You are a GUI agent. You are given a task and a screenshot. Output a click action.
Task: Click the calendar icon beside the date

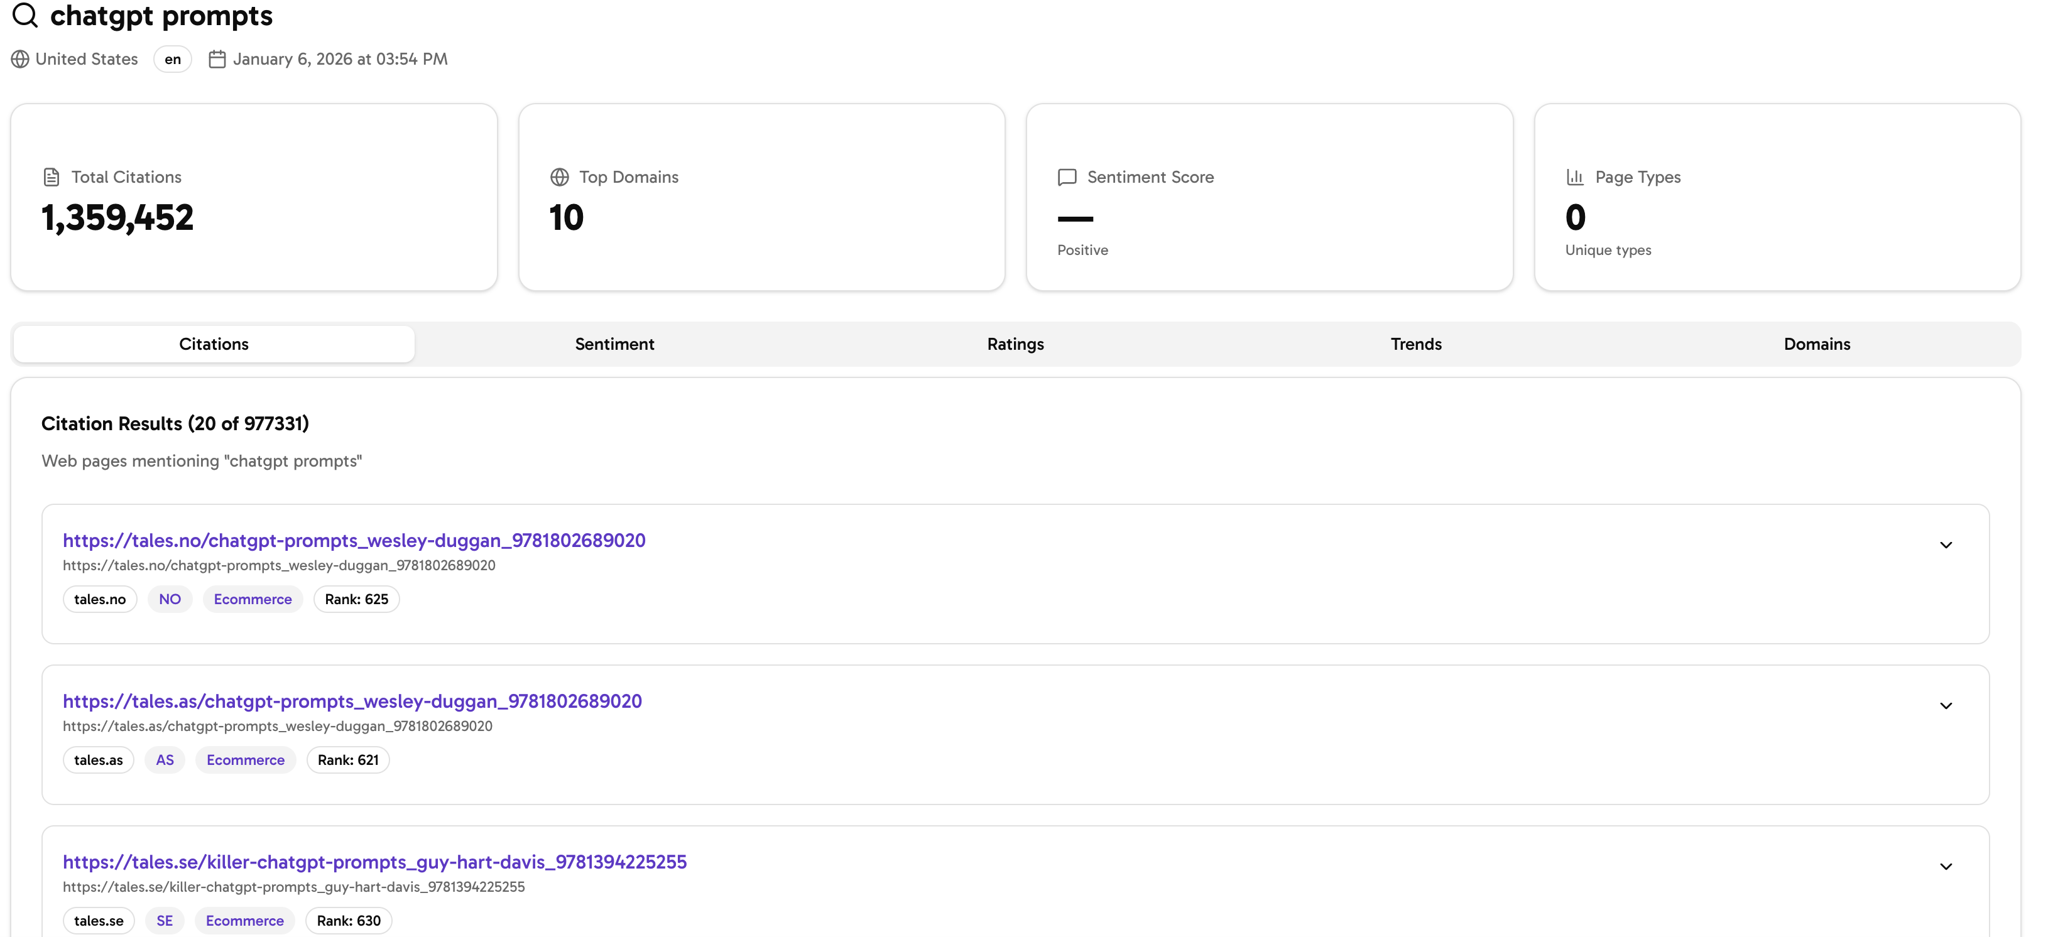[217, 58]
